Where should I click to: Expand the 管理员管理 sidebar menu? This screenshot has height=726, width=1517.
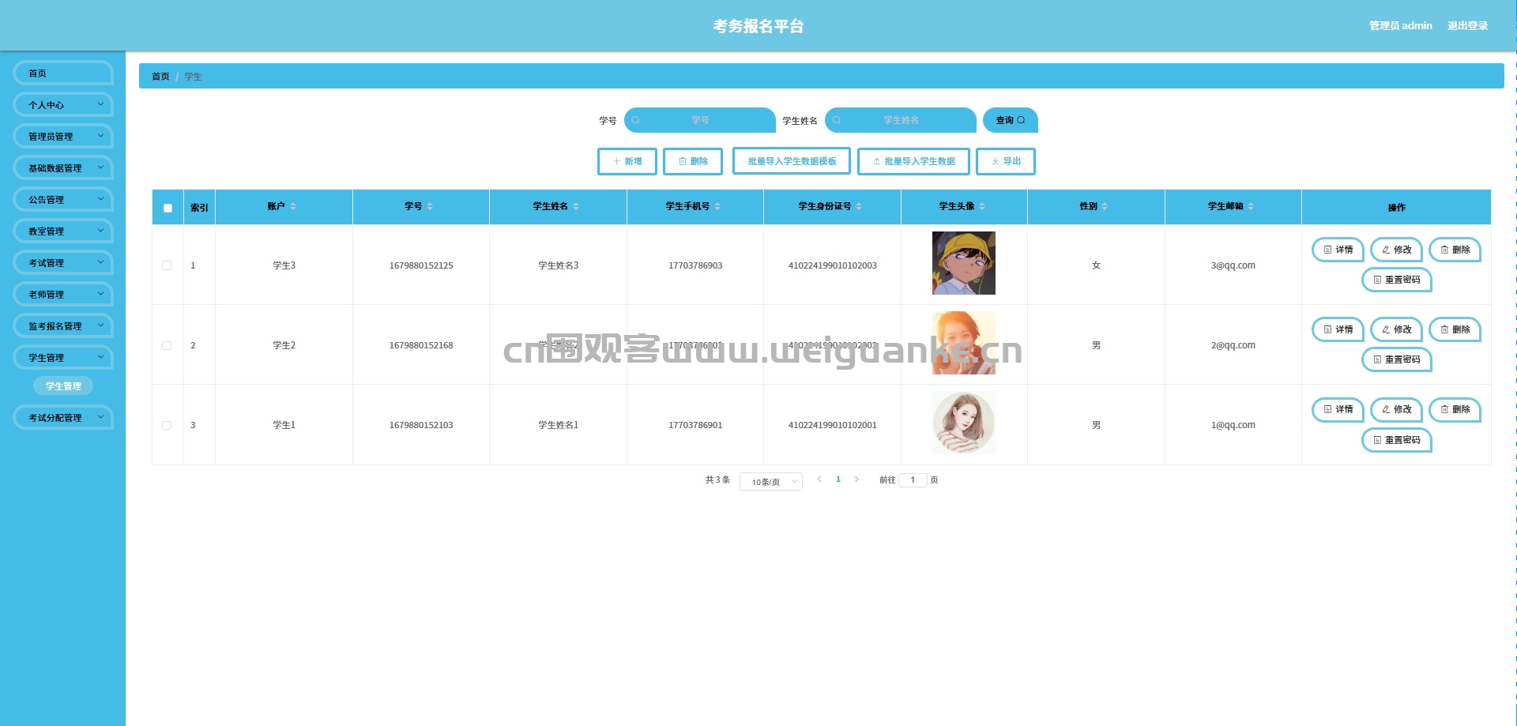click(x=63, y=136)
